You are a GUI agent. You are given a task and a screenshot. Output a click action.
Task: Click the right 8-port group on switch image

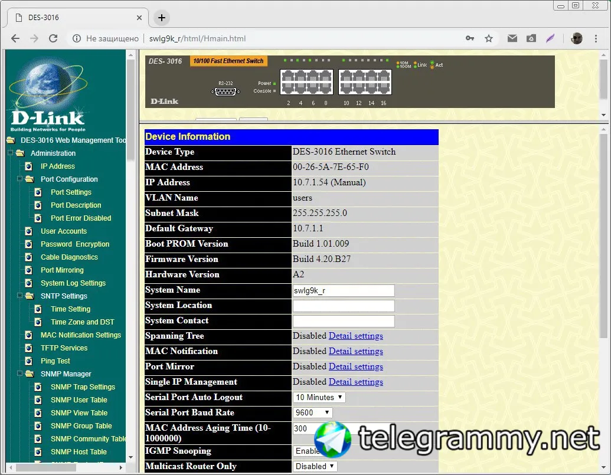pos(365,82)
